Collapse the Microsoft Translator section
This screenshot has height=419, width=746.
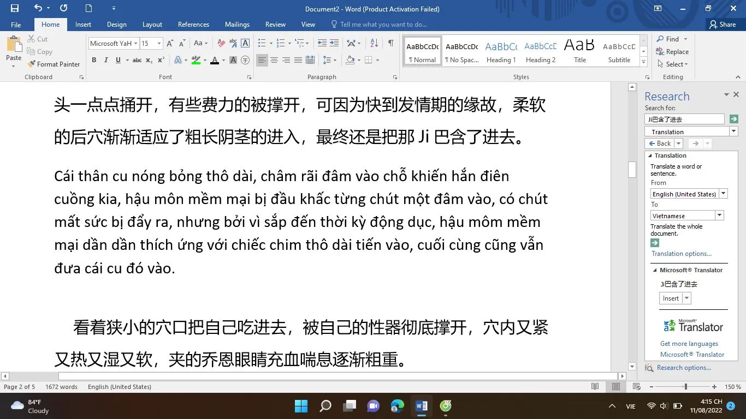pos(655,270)
